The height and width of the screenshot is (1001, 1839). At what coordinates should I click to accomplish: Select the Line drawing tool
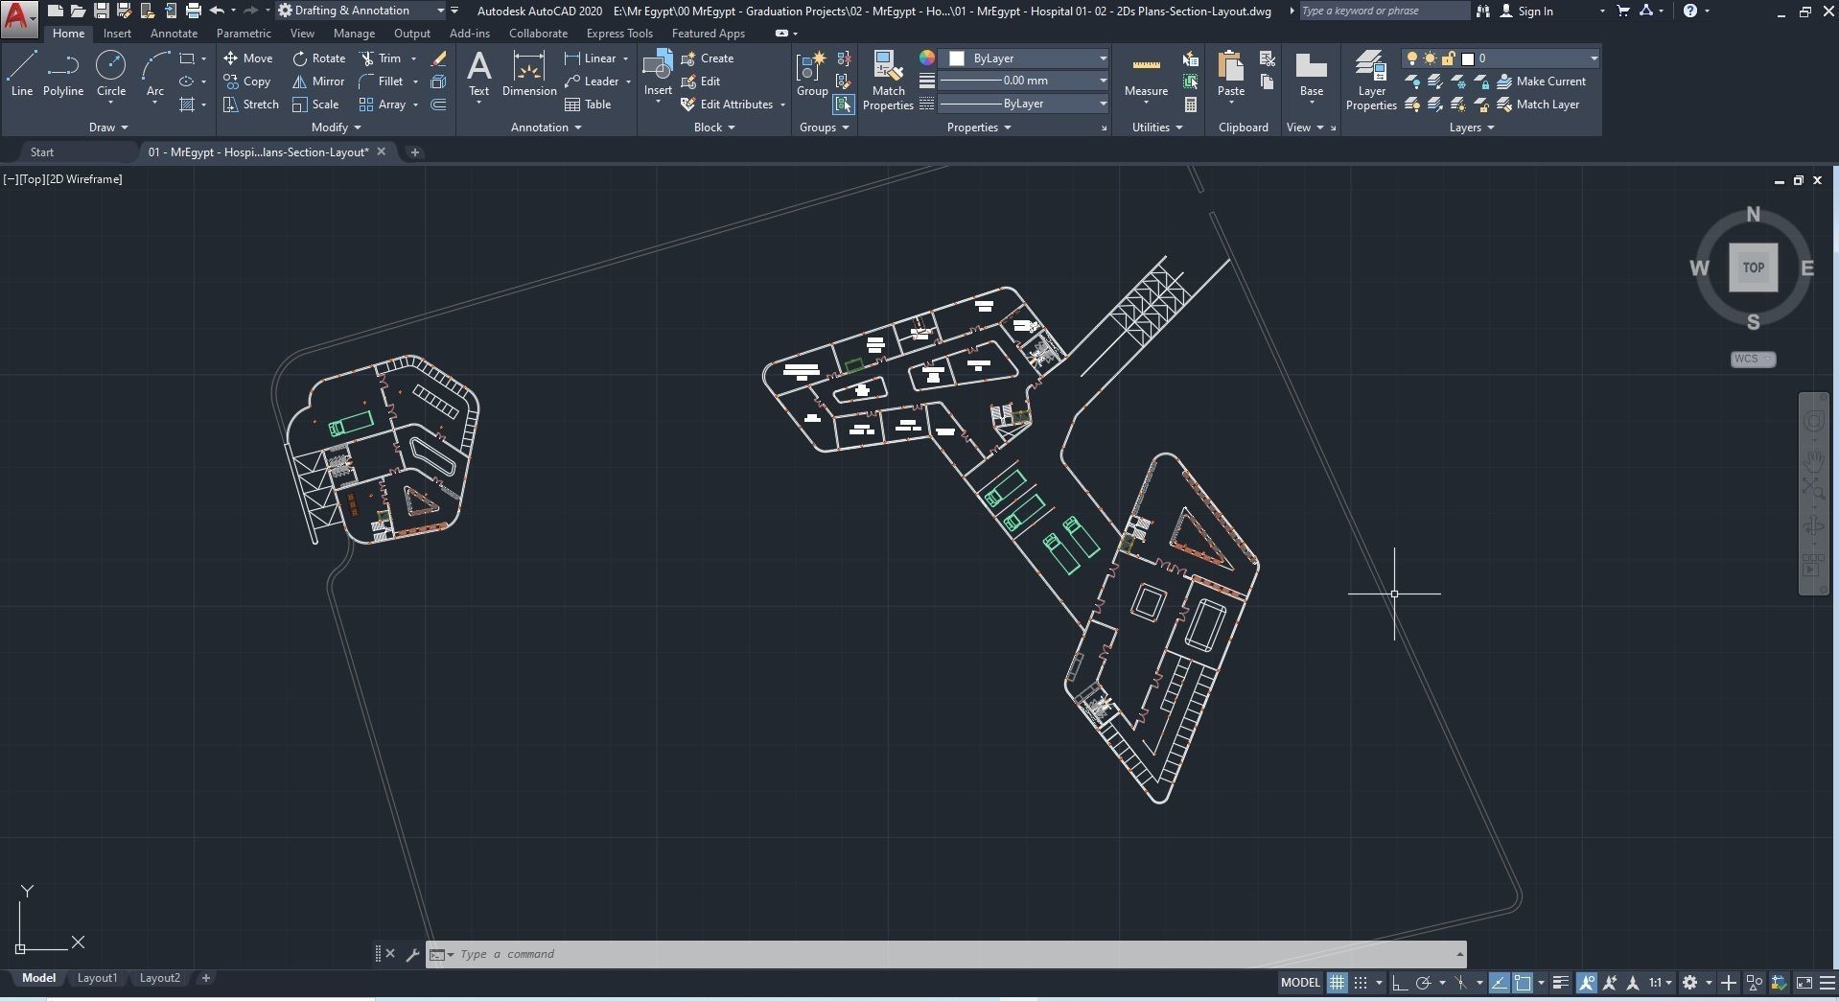22,74
